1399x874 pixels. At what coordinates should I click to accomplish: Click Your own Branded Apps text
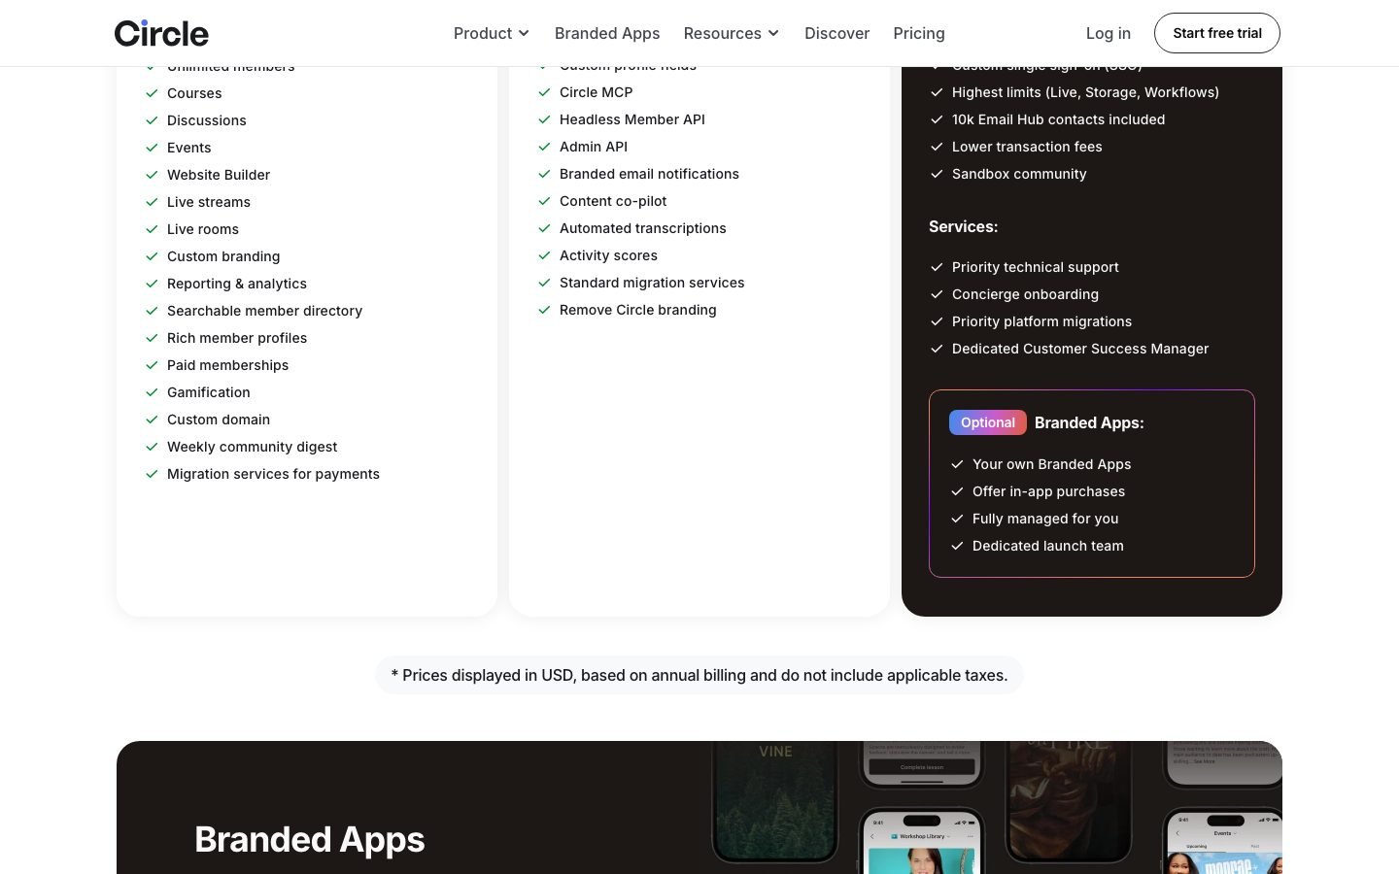pos(1051,464)
